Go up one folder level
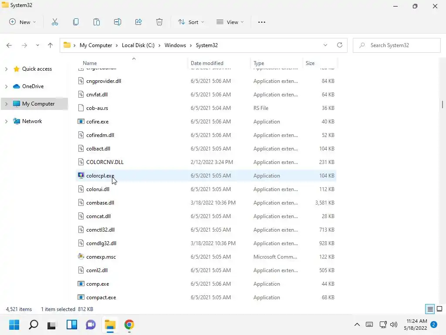This screenshot has height=335, width=446. pyautogui.click(x=51, y=45)
